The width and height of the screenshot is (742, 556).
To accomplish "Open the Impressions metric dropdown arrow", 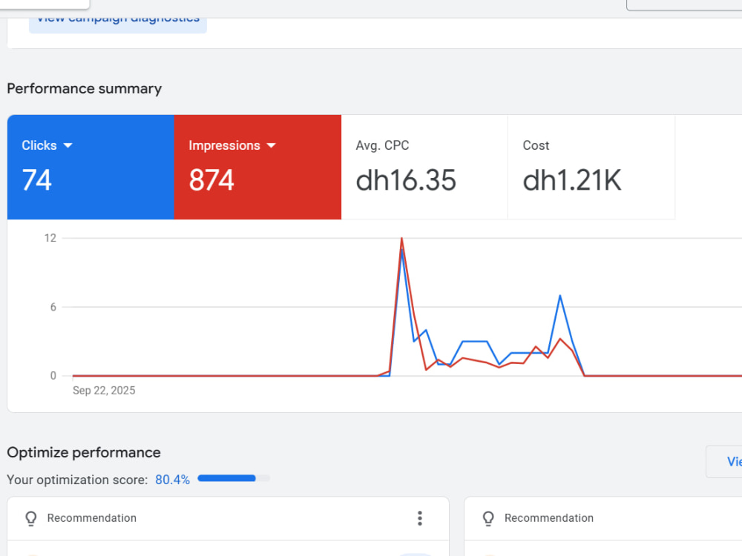I will click(x=271, y=145).
